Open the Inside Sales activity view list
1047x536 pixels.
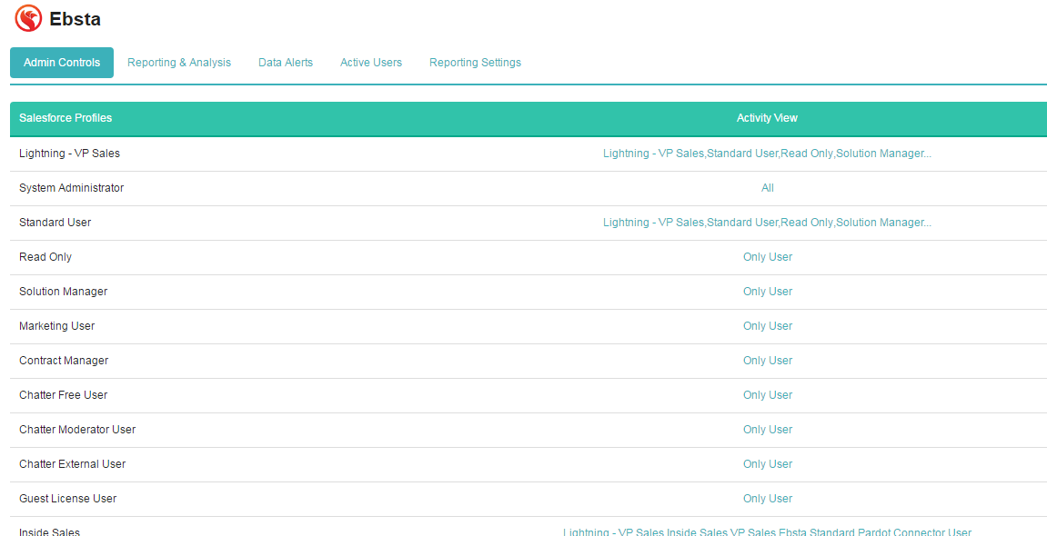click(x=767, y=531)
